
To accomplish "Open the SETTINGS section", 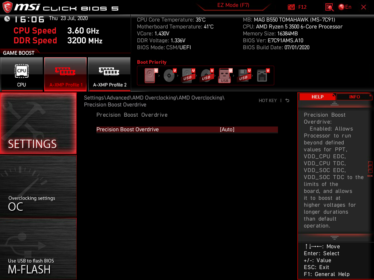I will tap(38, 123).
